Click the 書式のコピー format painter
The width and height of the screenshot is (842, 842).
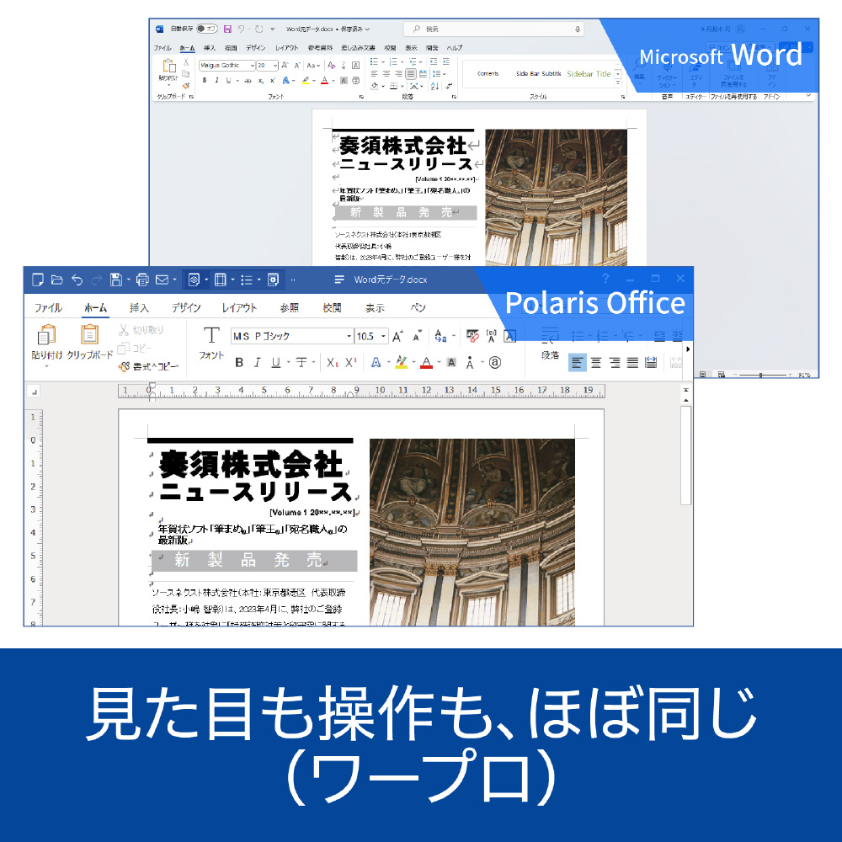click(x=149, y=366)
